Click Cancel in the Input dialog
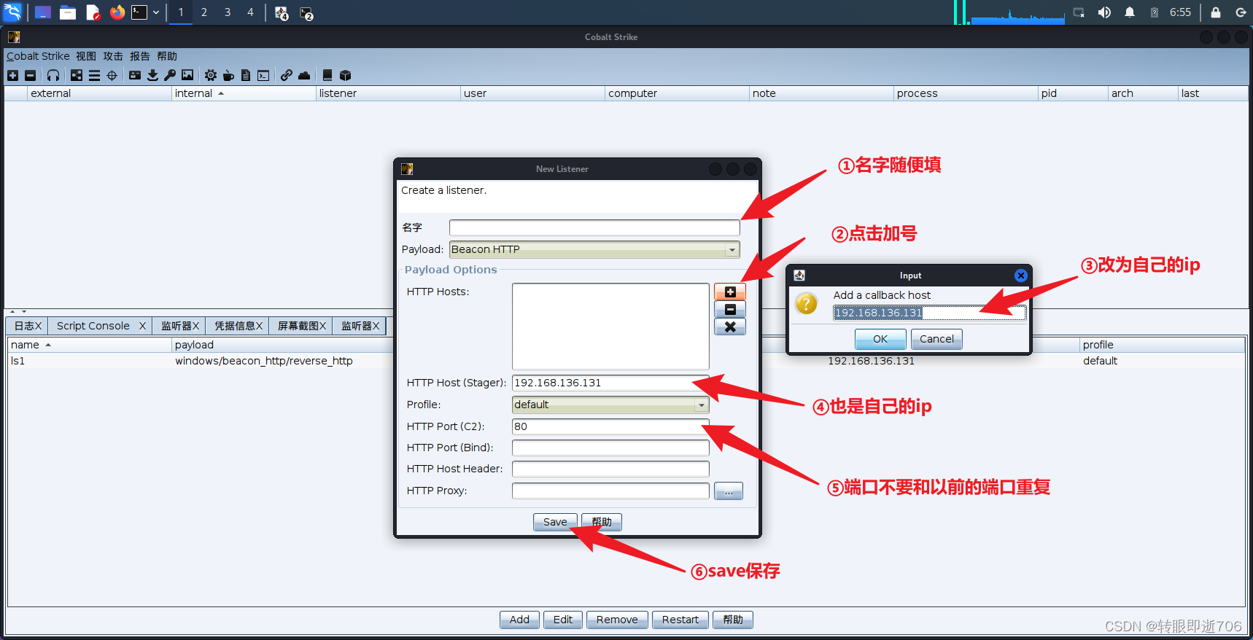The image size is (1253, 640). (x=936, y=339)
